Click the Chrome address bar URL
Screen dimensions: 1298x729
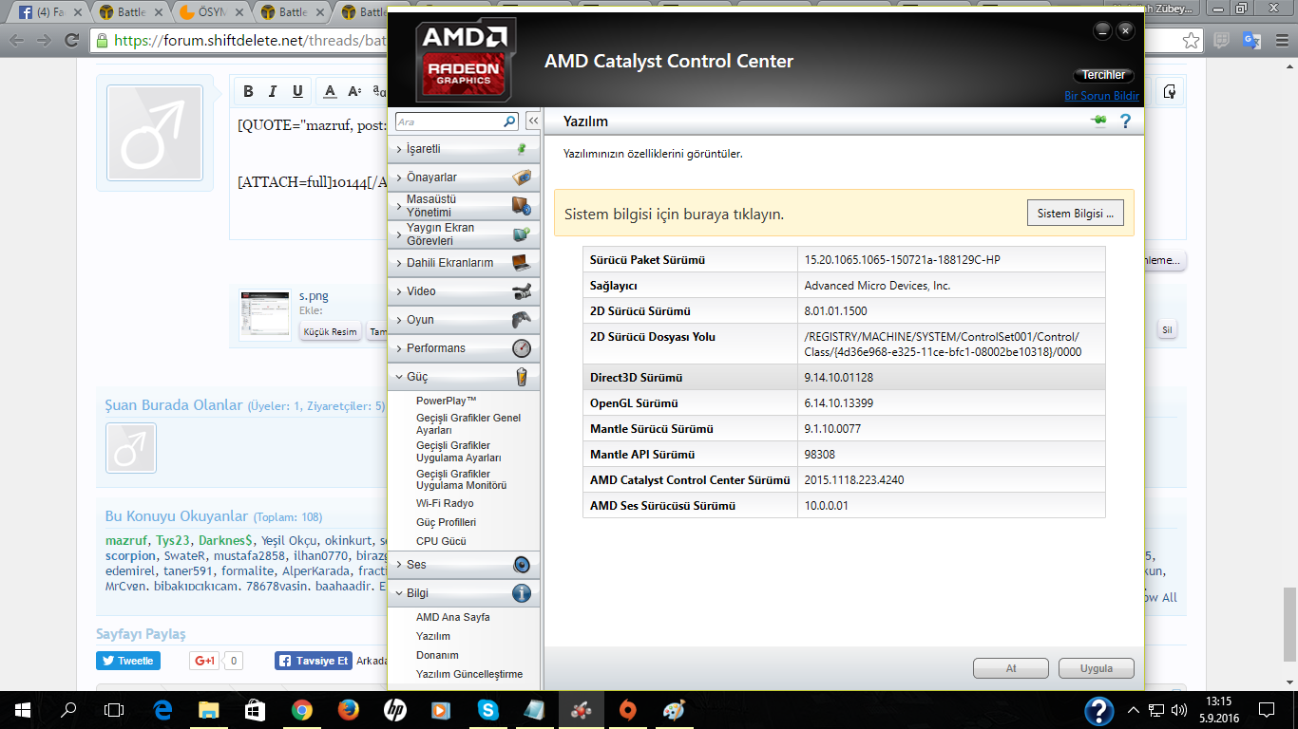pyautogui.click(x=251, y=41)
